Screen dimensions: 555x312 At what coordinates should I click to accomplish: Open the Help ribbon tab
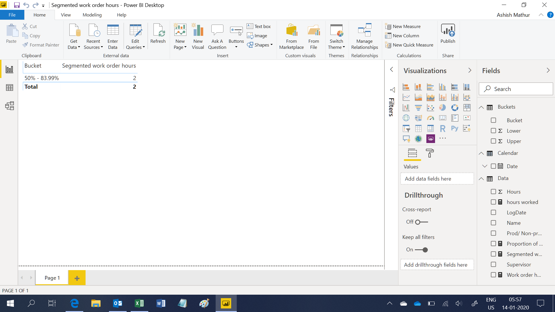pyautogui.click(x=121, y=15)
